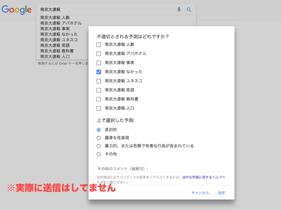Viewport: 281px width, 210px height.
Task: Check the box for 南京大虐殺 英語
Action: (x=99, y=90)
